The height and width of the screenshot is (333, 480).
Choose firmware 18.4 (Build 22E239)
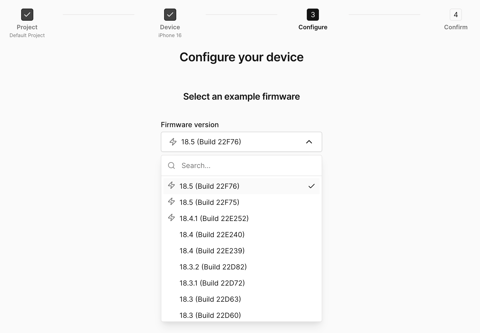click(x=212, y=251)
